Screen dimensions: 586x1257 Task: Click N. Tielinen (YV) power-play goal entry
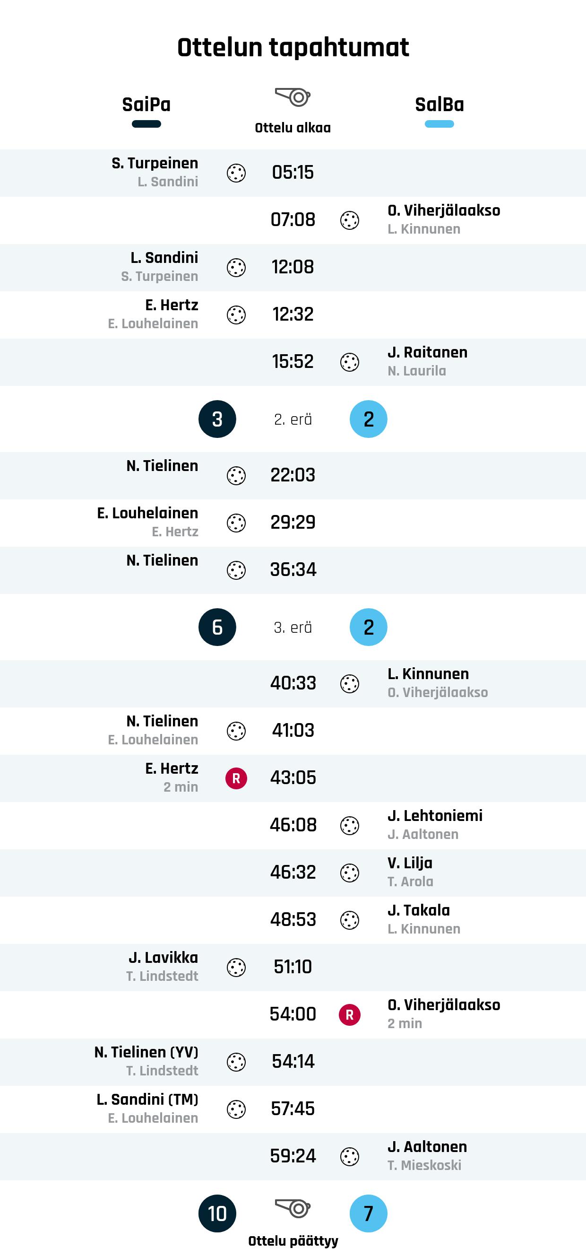pos(146,1052)
